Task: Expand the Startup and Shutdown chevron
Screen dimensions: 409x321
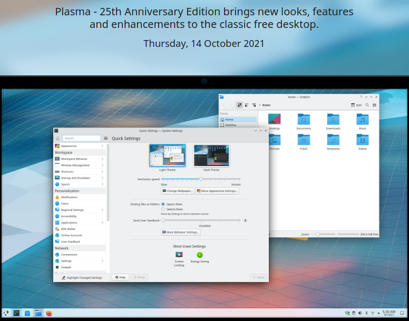Action: (x=102, y=178)
